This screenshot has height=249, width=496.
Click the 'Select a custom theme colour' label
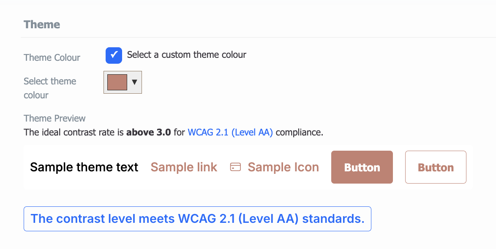click(x=187, y=55)
